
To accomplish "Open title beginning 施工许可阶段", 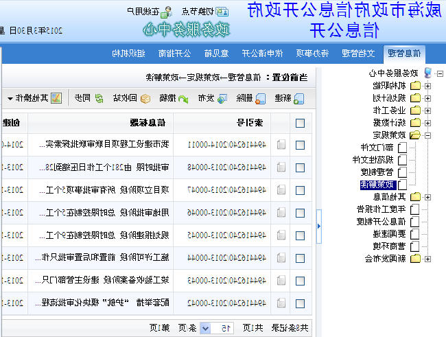I will pos(102,257).
